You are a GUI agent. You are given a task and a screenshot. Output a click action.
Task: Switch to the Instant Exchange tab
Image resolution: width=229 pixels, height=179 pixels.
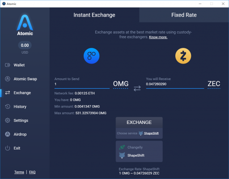pyautogui.click(x=94, y=15)
